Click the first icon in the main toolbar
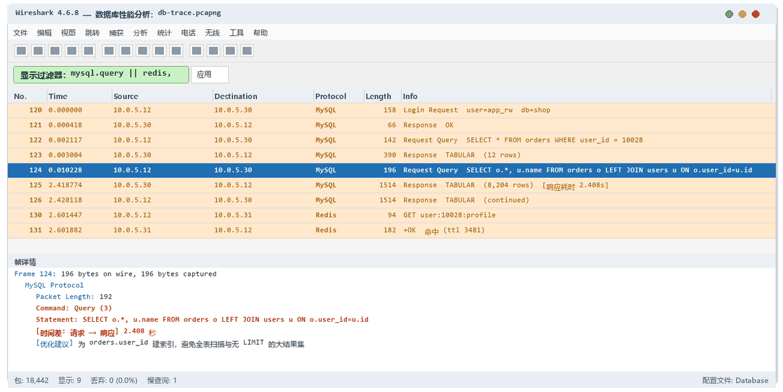 (x=21, y=51)
